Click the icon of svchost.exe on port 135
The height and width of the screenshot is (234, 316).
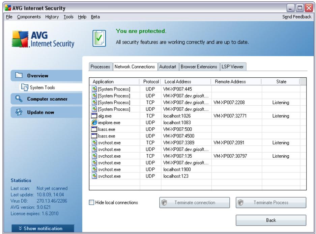click(94, 156)
